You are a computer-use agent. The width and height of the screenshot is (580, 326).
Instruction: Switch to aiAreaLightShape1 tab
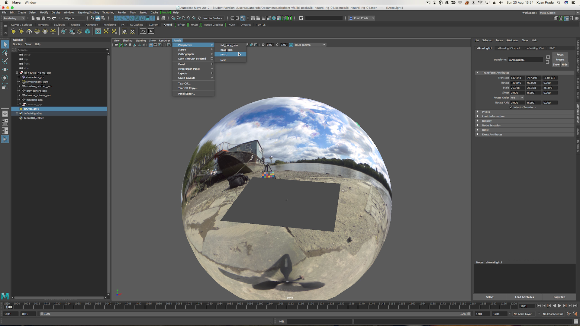point(508,48)
